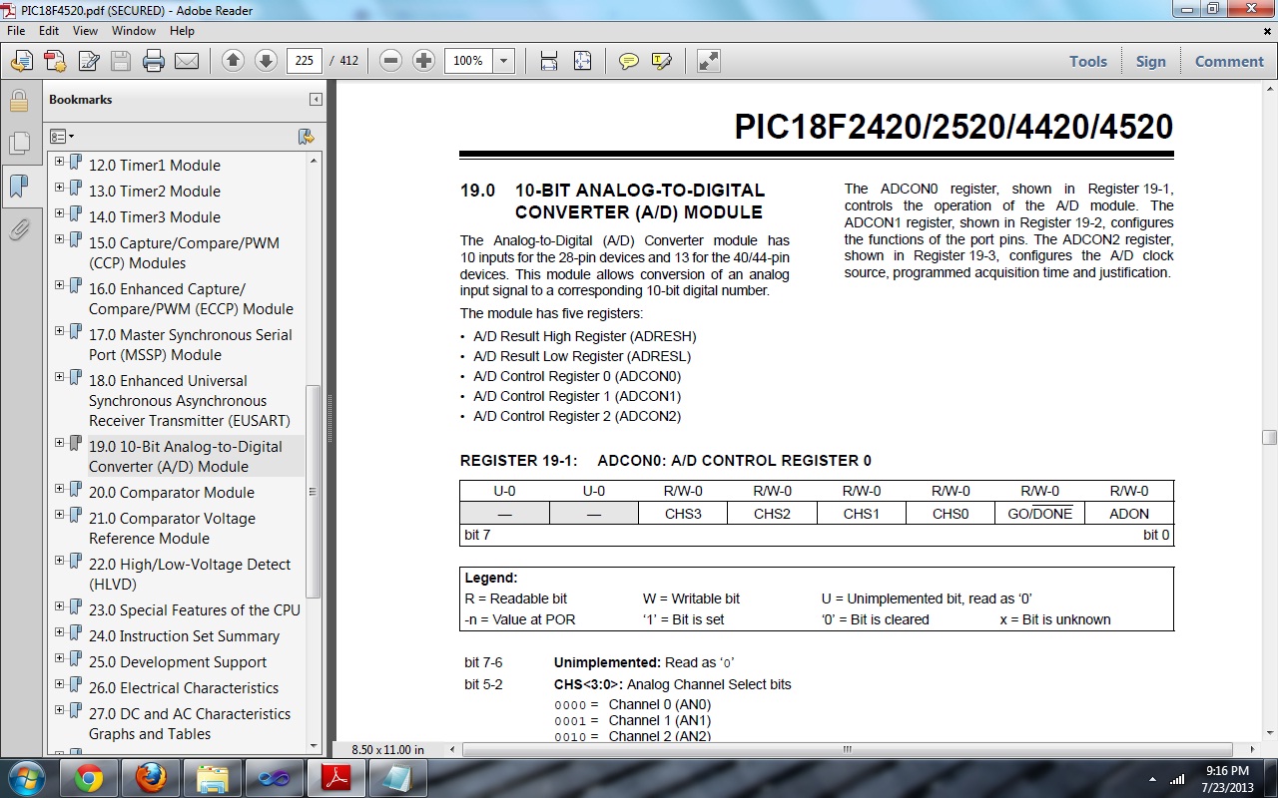Click the greyed-out Save floppy icon
Viewport: 1278px width, 798px height.
click(x=121, y=61)
